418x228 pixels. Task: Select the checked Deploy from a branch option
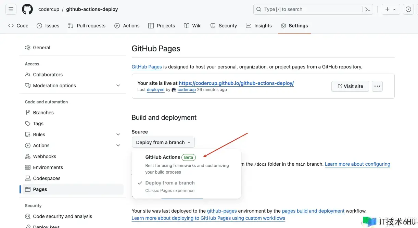pyautogui.click(x=170, y=183)
